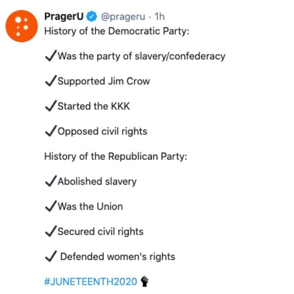The image size is (294, 294).
Task: Open the @prageru handle link
Action: pyautogui.click(x=123, y=17)
